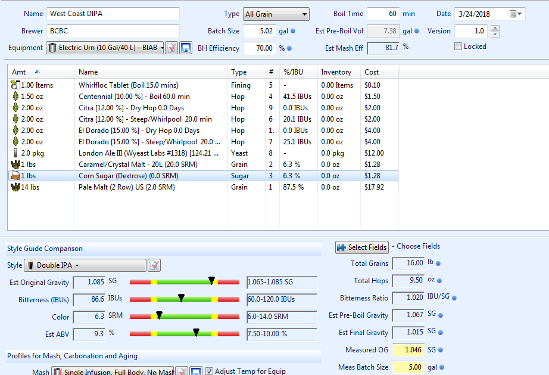549x375 pixels.
Task: Increase Version with the up stepper arrow
Action: pyautogui.click(x=495, y=28)
